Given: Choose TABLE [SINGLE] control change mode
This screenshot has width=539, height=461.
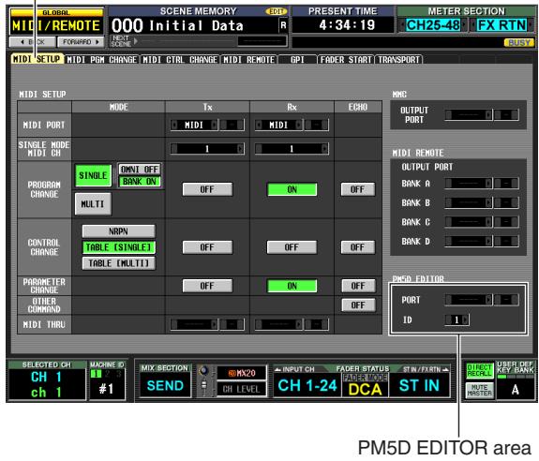Looking at the screenshot, I should [119, 247].
